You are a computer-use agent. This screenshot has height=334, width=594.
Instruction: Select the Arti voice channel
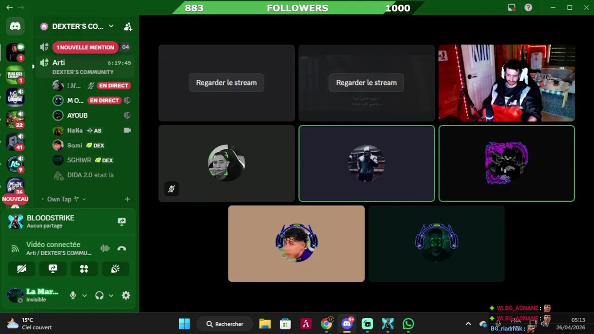(x=86, y=67)
